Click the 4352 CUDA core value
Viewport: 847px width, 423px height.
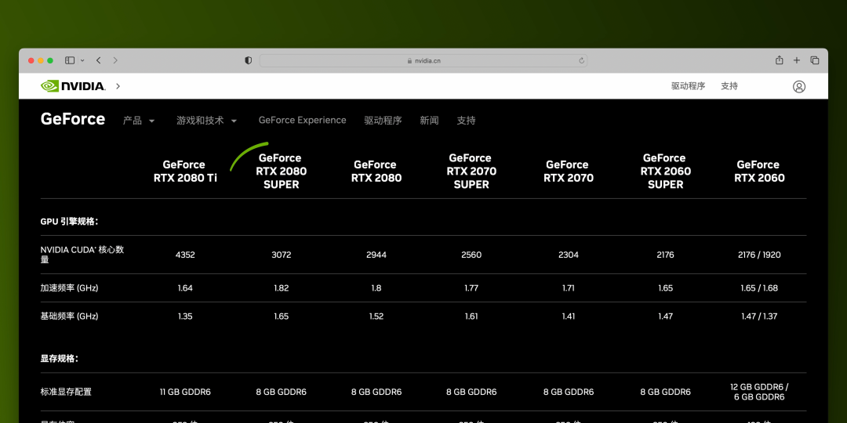pyautogui.click(x=185, y=255)
